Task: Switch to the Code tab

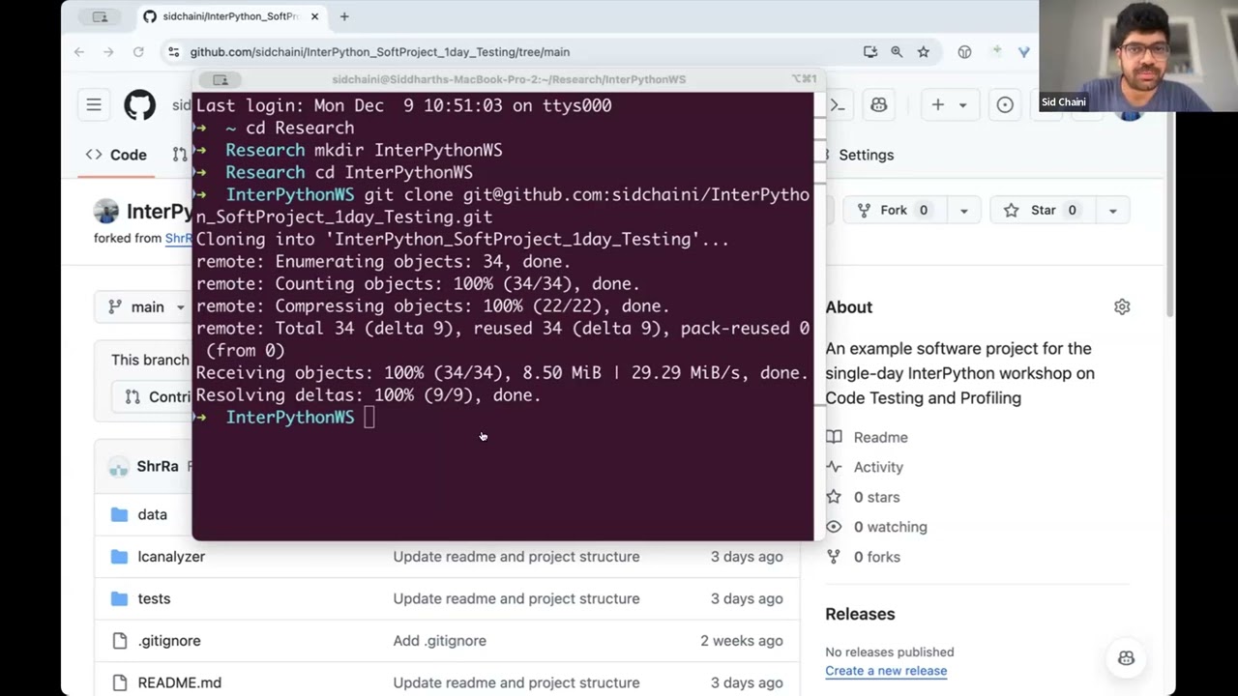Action: pyautogui.click(x=116, y=155)
